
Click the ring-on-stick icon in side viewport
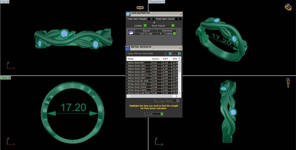[x=288, y=82]
